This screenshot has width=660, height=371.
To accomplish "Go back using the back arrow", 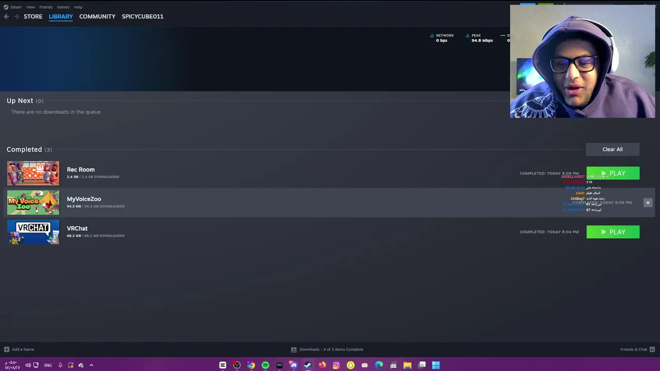I will tap(6, 16).
